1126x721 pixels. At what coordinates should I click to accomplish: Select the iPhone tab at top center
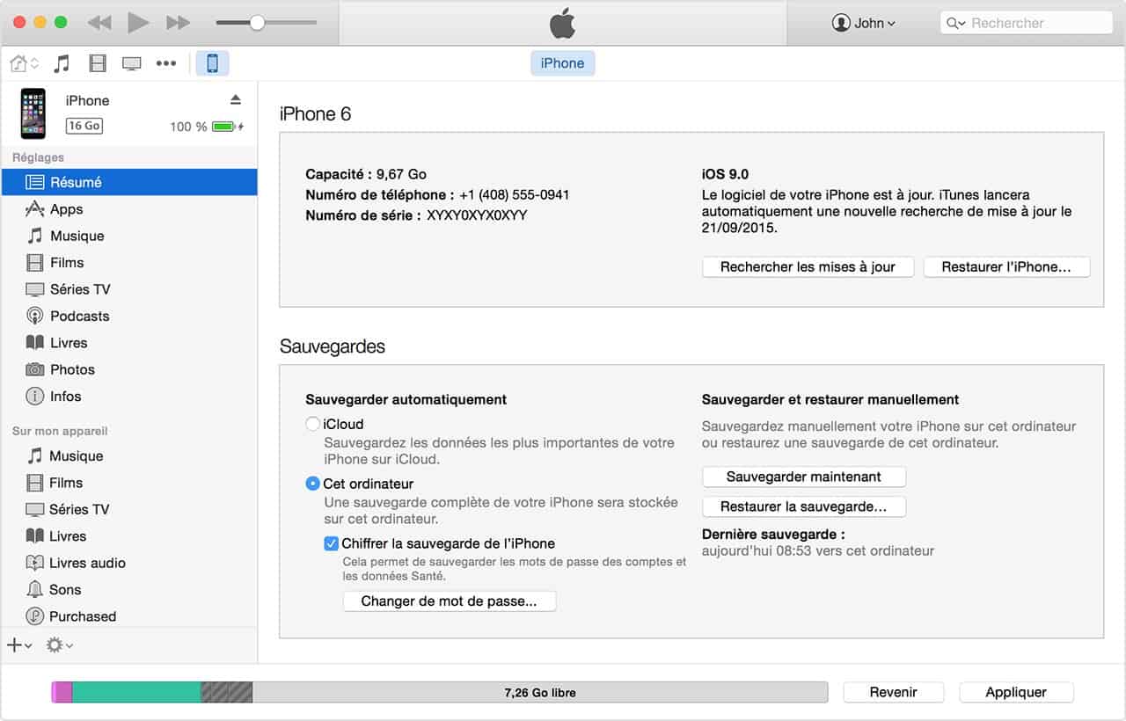pyautogui.click(x=562, y=63)
